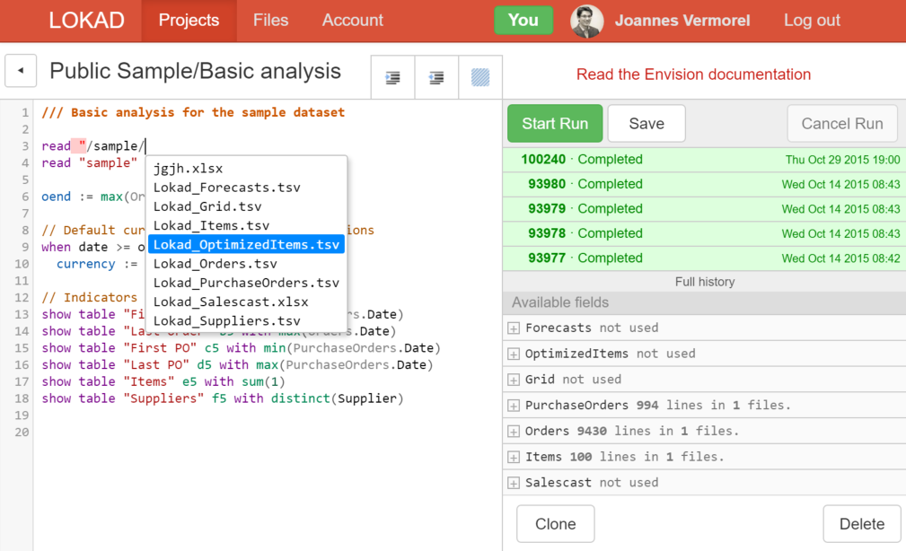Show Full history of runs

(704, 282)
